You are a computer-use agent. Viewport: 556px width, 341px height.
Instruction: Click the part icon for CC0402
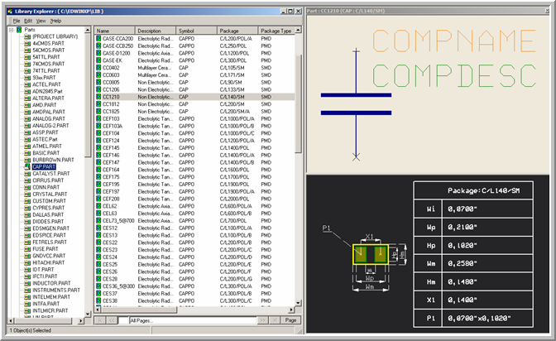pyautogui.click(x=98, y=67)
